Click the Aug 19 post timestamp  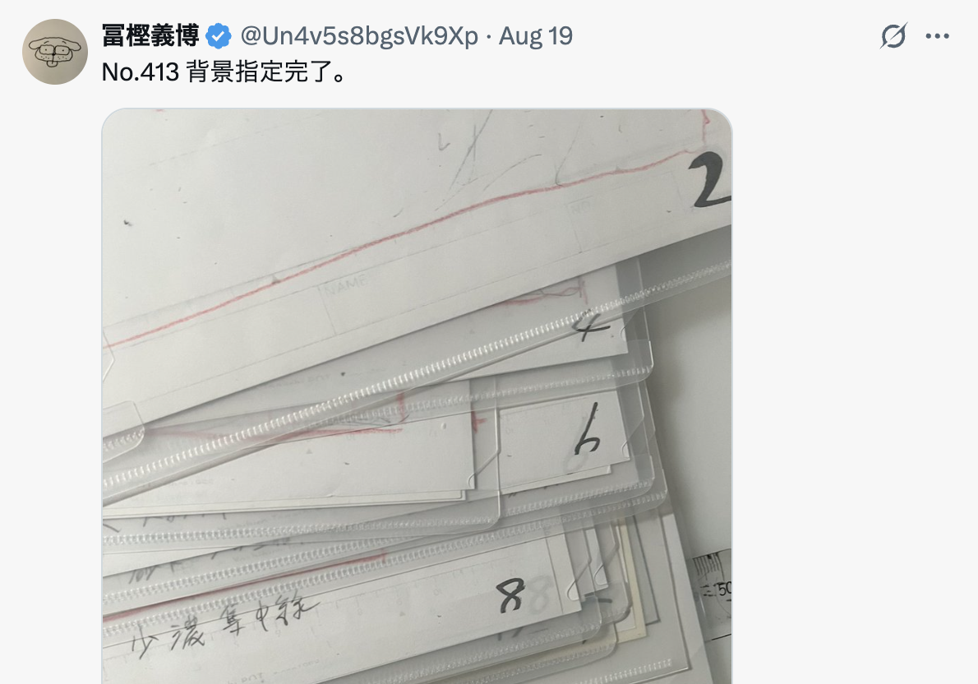(x=536, y=36)
